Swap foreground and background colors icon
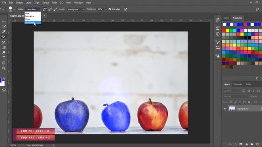 4,78
